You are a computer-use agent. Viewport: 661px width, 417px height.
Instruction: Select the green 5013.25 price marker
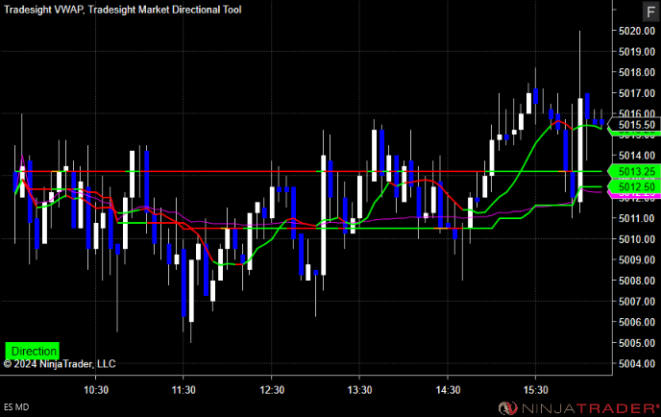(x=636, y=172)
